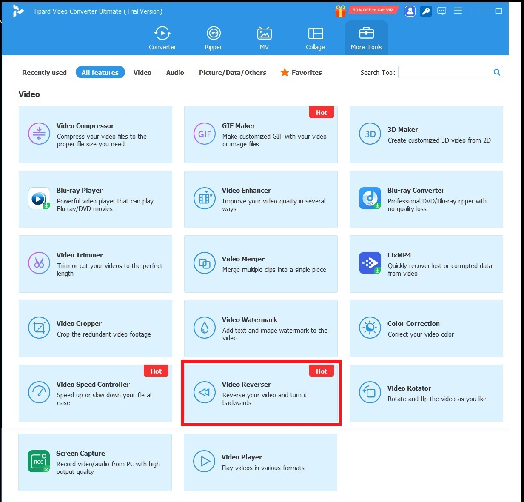
Task: Click 'Trim or cut your videos' description
Action: click(x=110, y=270)
